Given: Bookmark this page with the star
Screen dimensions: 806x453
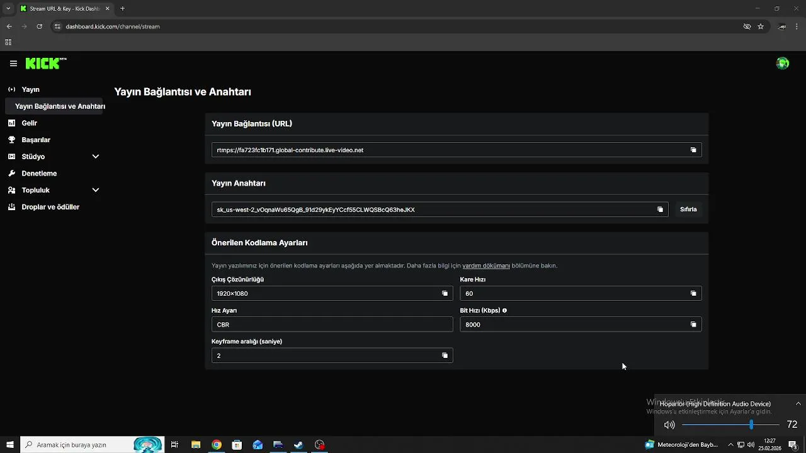Looking at the screenshot, I should (x=761, y=26).
